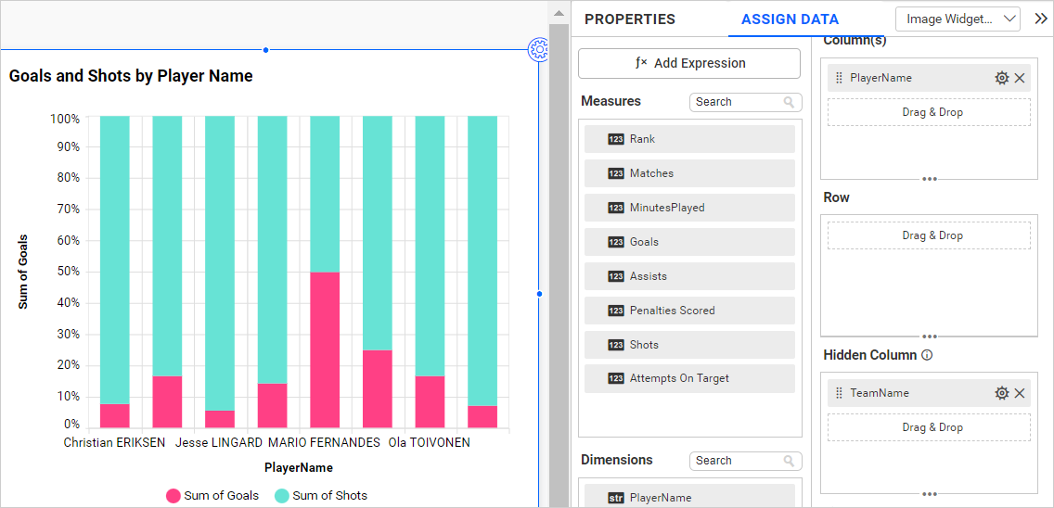Click the Hidden Column info icon

(x=927, y=355)
